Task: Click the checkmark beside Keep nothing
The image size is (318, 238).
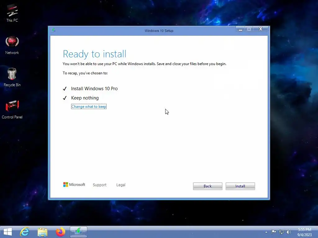Action: (65, 98)
